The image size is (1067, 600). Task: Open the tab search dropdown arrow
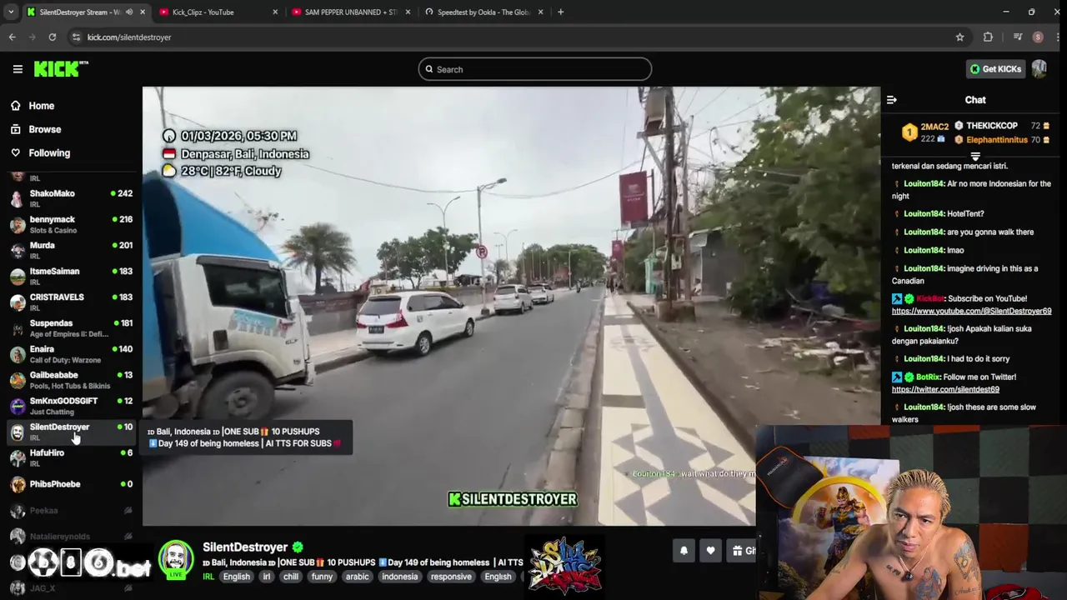click(11, 12)
